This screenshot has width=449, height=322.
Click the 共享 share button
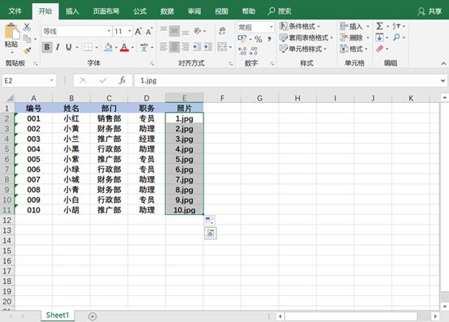(x=430, y=11)
